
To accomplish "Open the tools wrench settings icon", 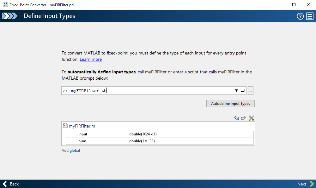I will [252, 118].
